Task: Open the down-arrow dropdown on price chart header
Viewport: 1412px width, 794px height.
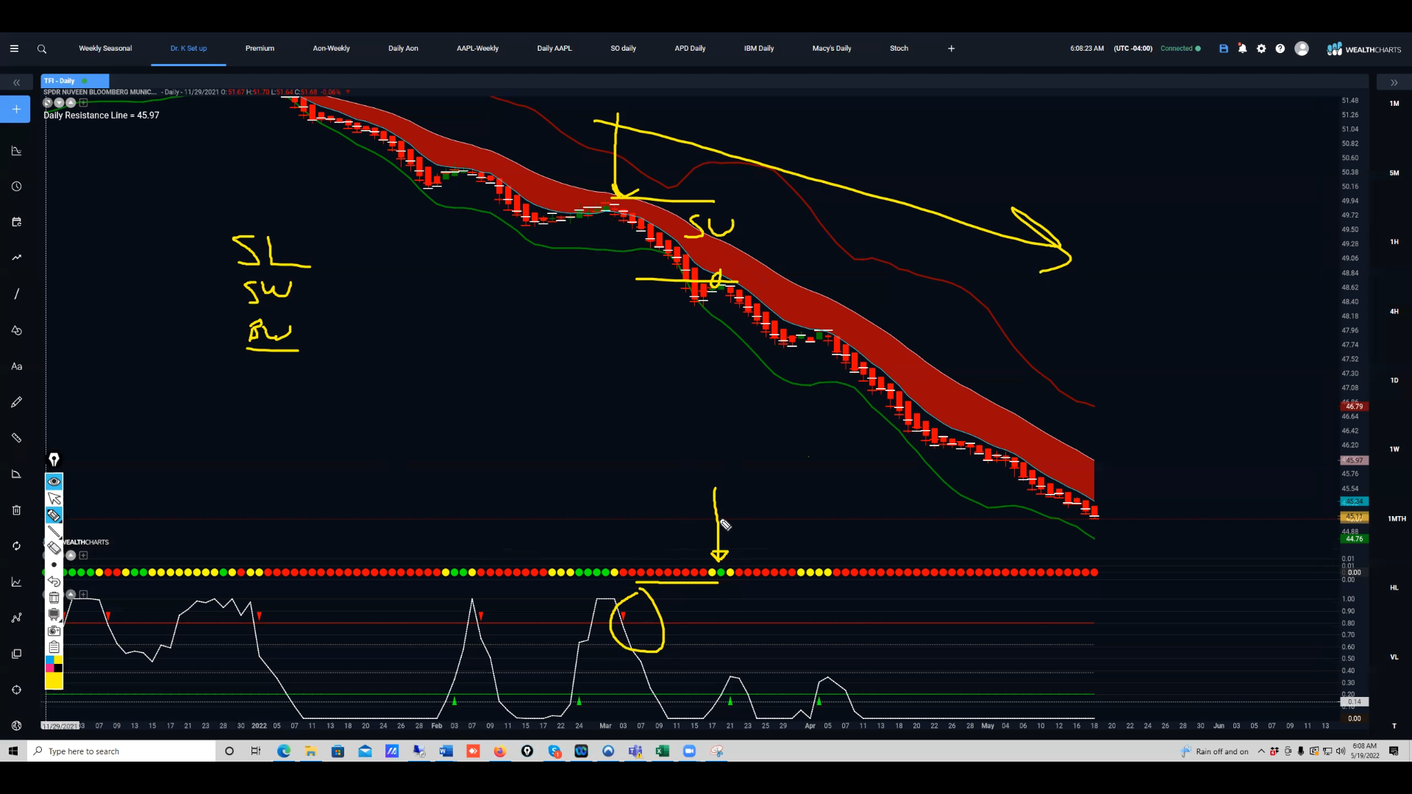Action: [x=59, y=103]
